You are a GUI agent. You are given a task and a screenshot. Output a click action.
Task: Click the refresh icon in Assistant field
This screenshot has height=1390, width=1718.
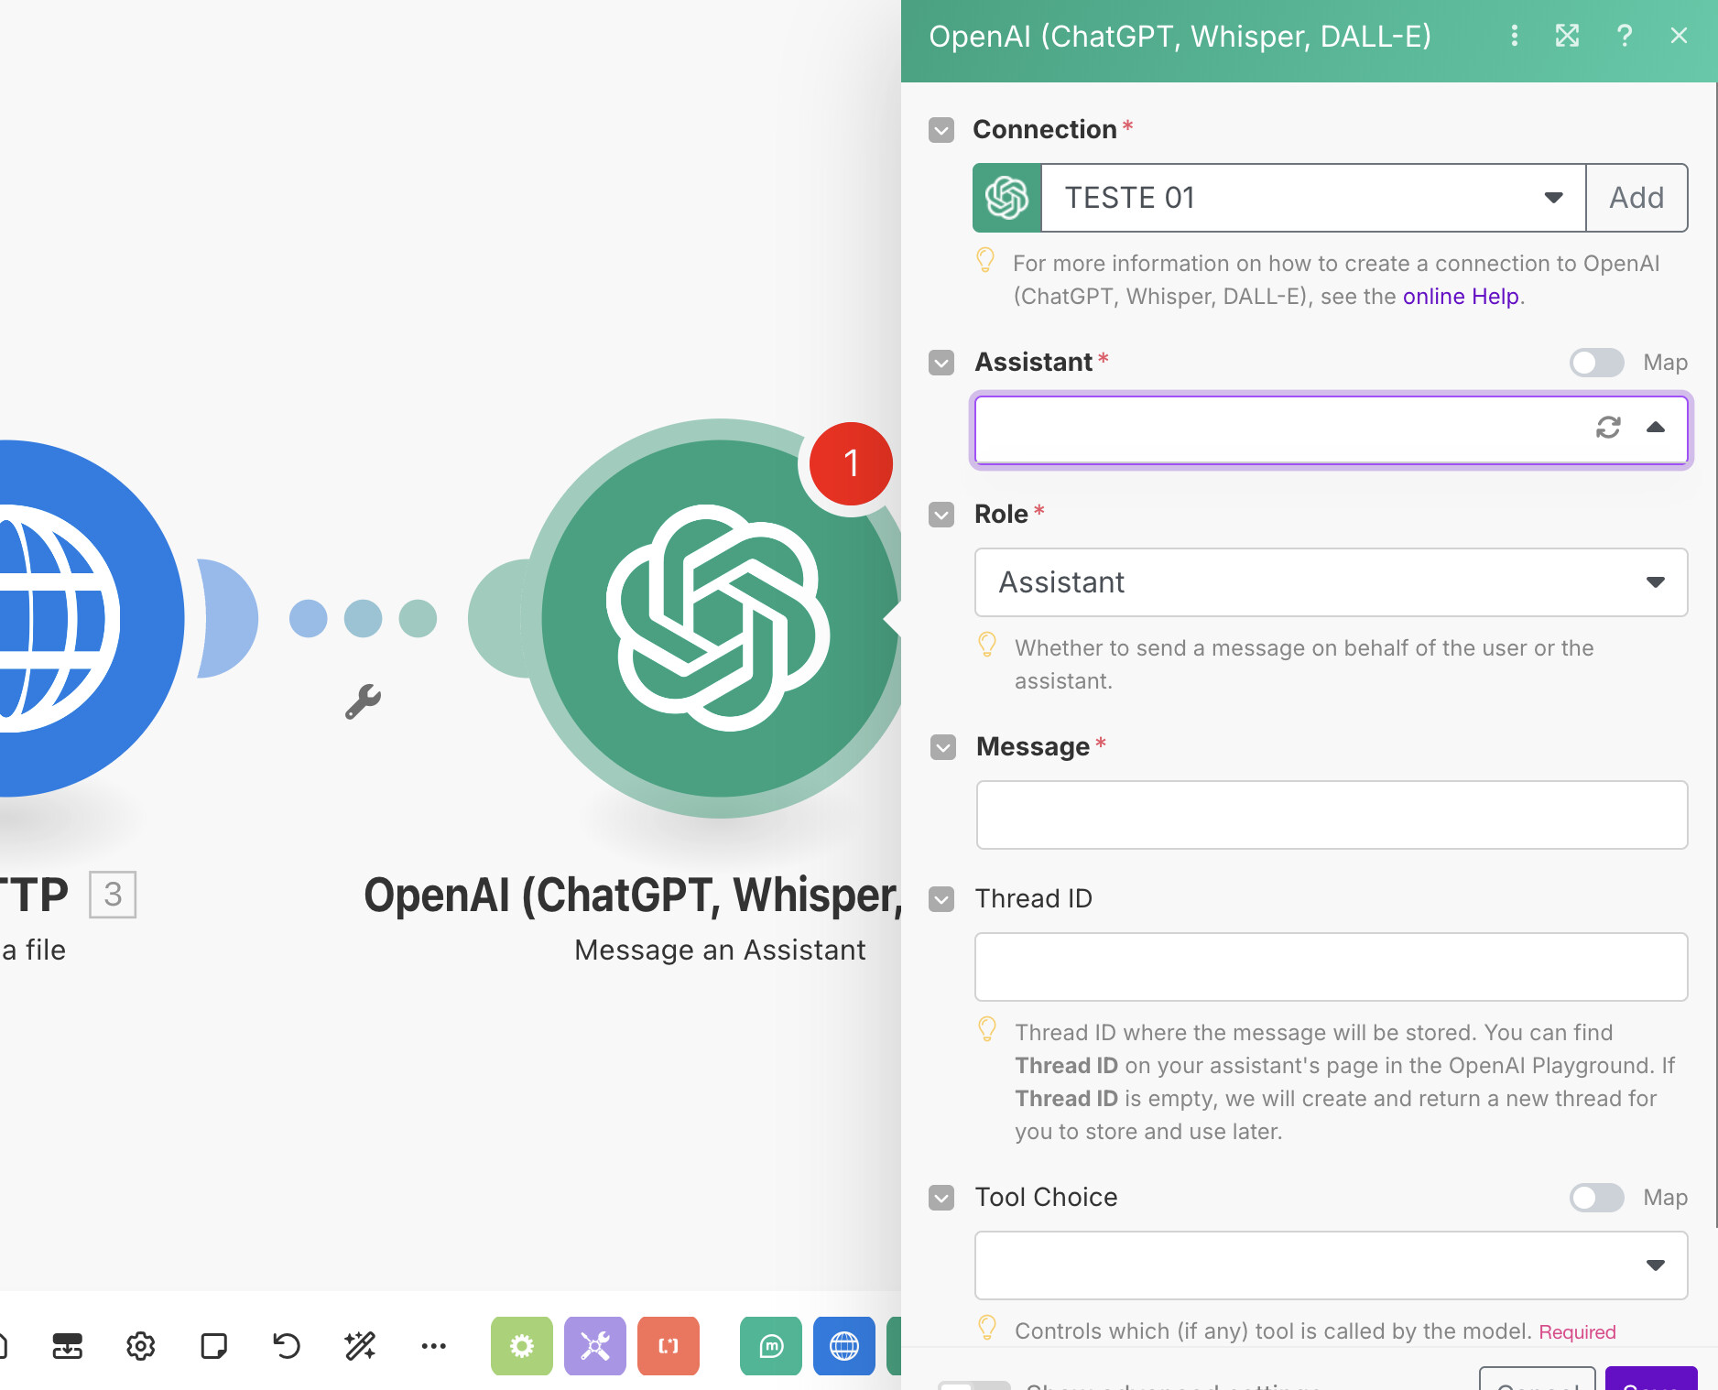pyautogui.click(x=1608, y=428)
